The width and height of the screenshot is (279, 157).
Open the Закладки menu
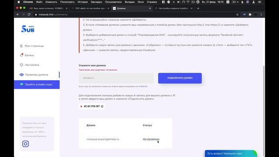pyautogui.click(x=96, y=2)
